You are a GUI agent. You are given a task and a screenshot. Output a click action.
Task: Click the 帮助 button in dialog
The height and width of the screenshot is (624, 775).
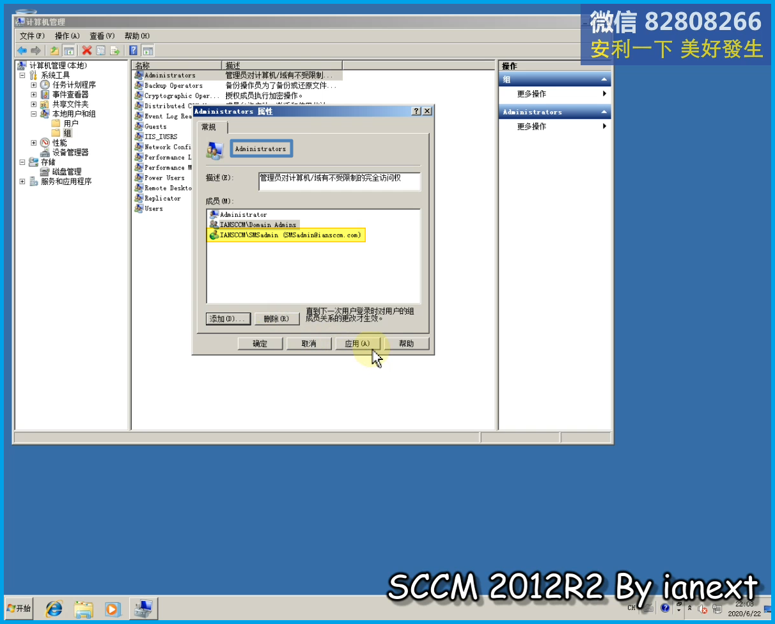tap(406, 343)
